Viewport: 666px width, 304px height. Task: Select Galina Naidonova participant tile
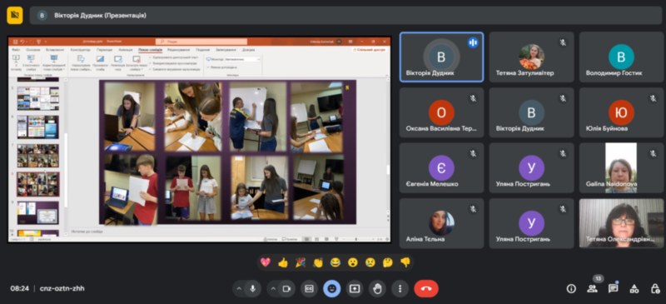621,168
